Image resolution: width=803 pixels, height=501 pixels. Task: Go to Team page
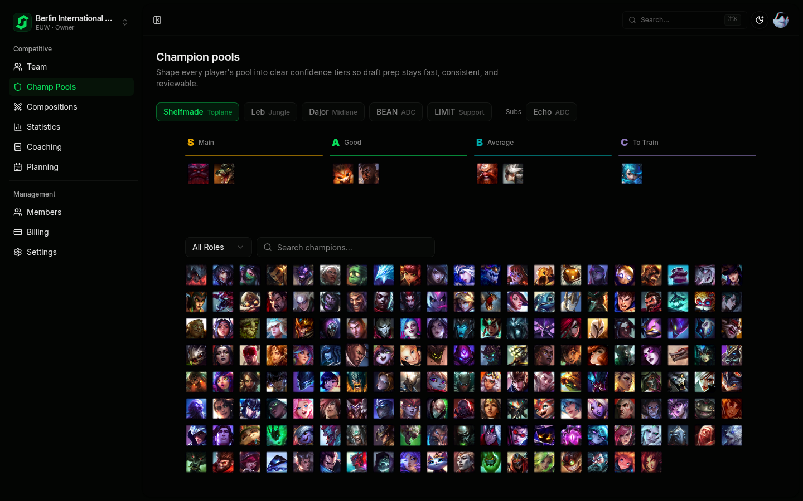tap(71, 67)
